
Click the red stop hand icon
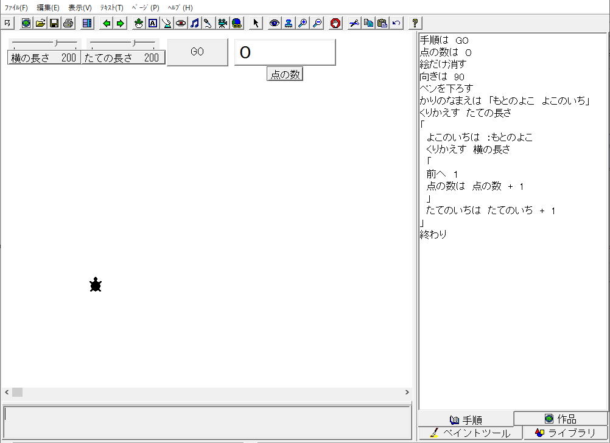point(335,23)
